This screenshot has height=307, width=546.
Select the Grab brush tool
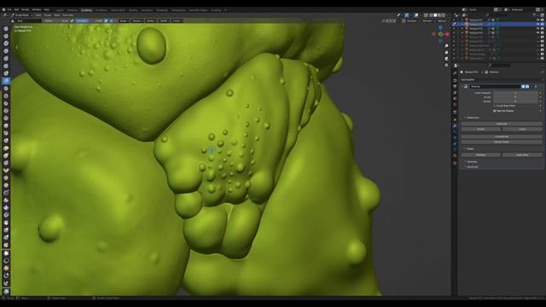(6, 141)
